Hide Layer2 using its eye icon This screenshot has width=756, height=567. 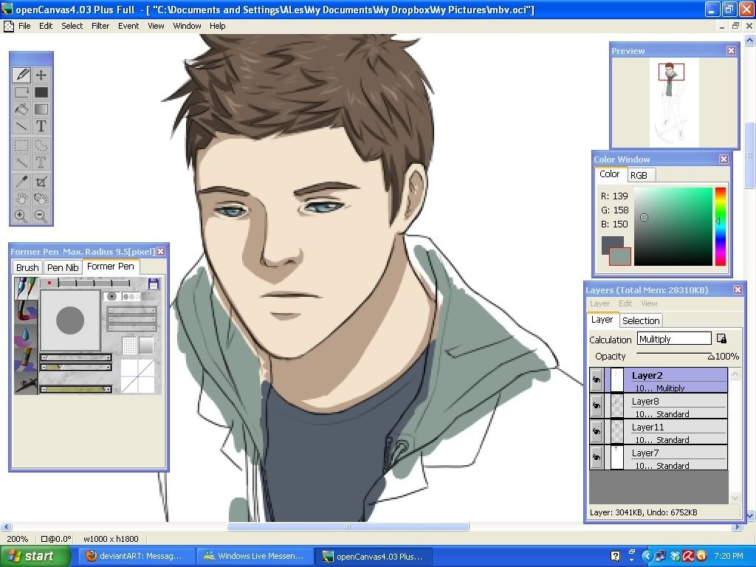click(x=597, y=379)
